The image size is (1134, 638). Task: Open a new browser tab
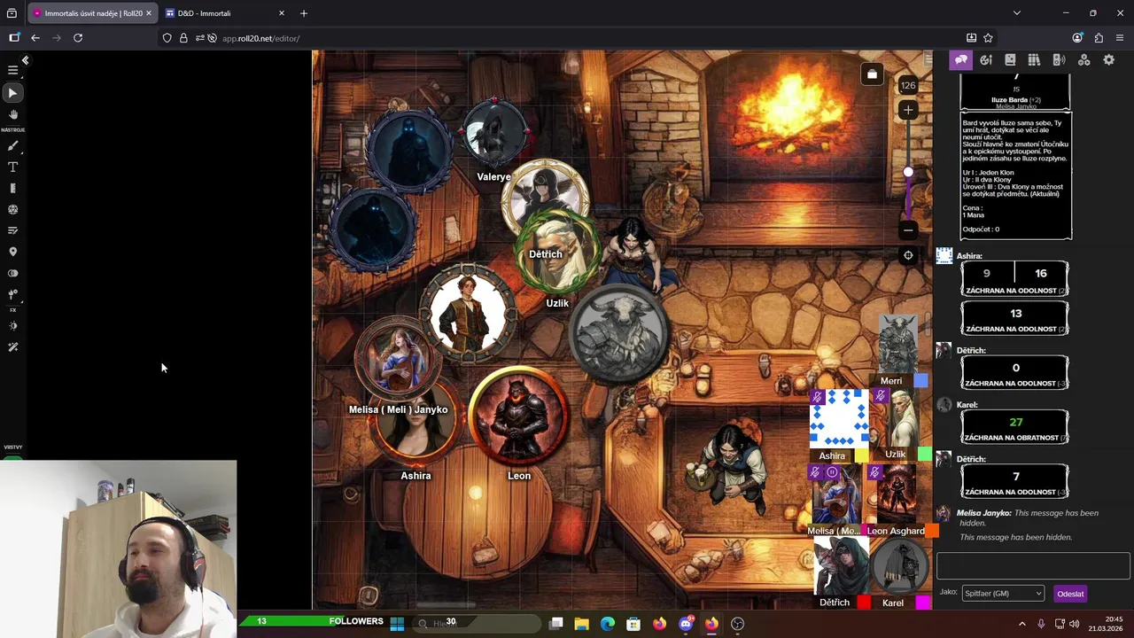(304, 13)
